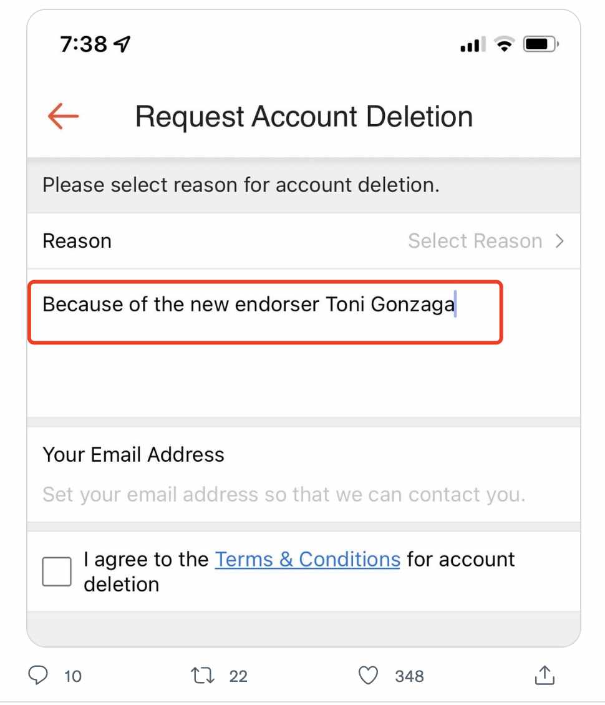Tap the location arrow beside 7:38
Viewport: 605px width, 705px height.
click(122, 44)
